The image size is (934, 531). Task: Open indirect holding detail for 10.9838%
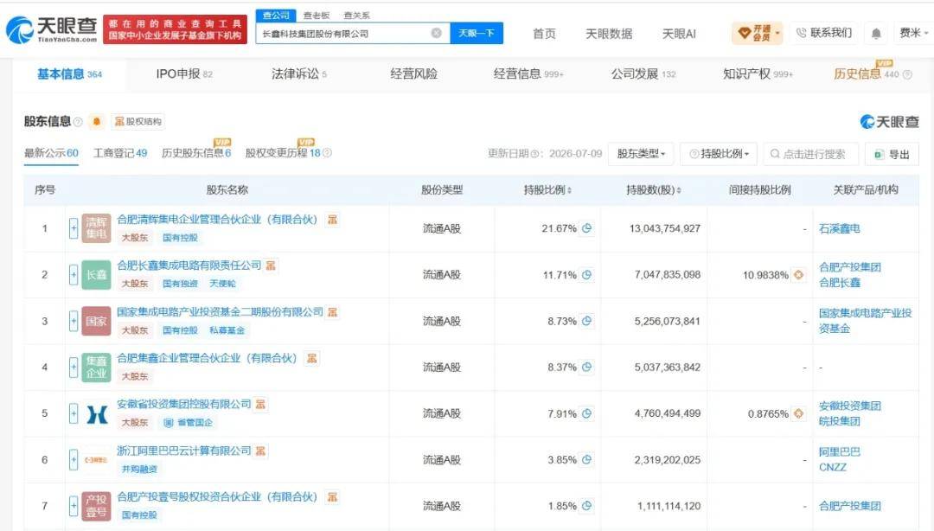pyautogui.click(x=799, y=275)
